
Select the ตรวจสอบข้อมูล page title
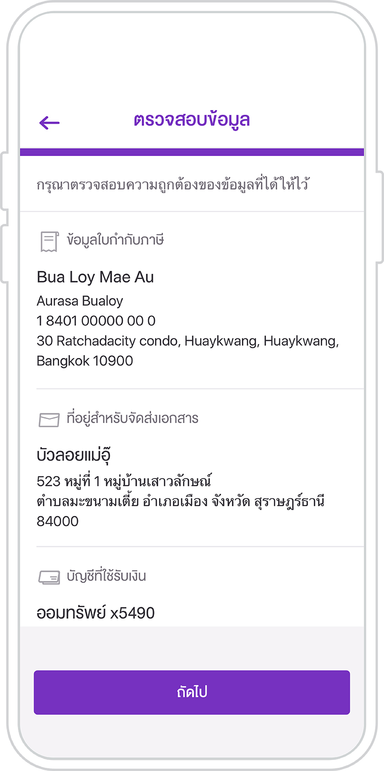pyautogui.click(x=192, y=120)
